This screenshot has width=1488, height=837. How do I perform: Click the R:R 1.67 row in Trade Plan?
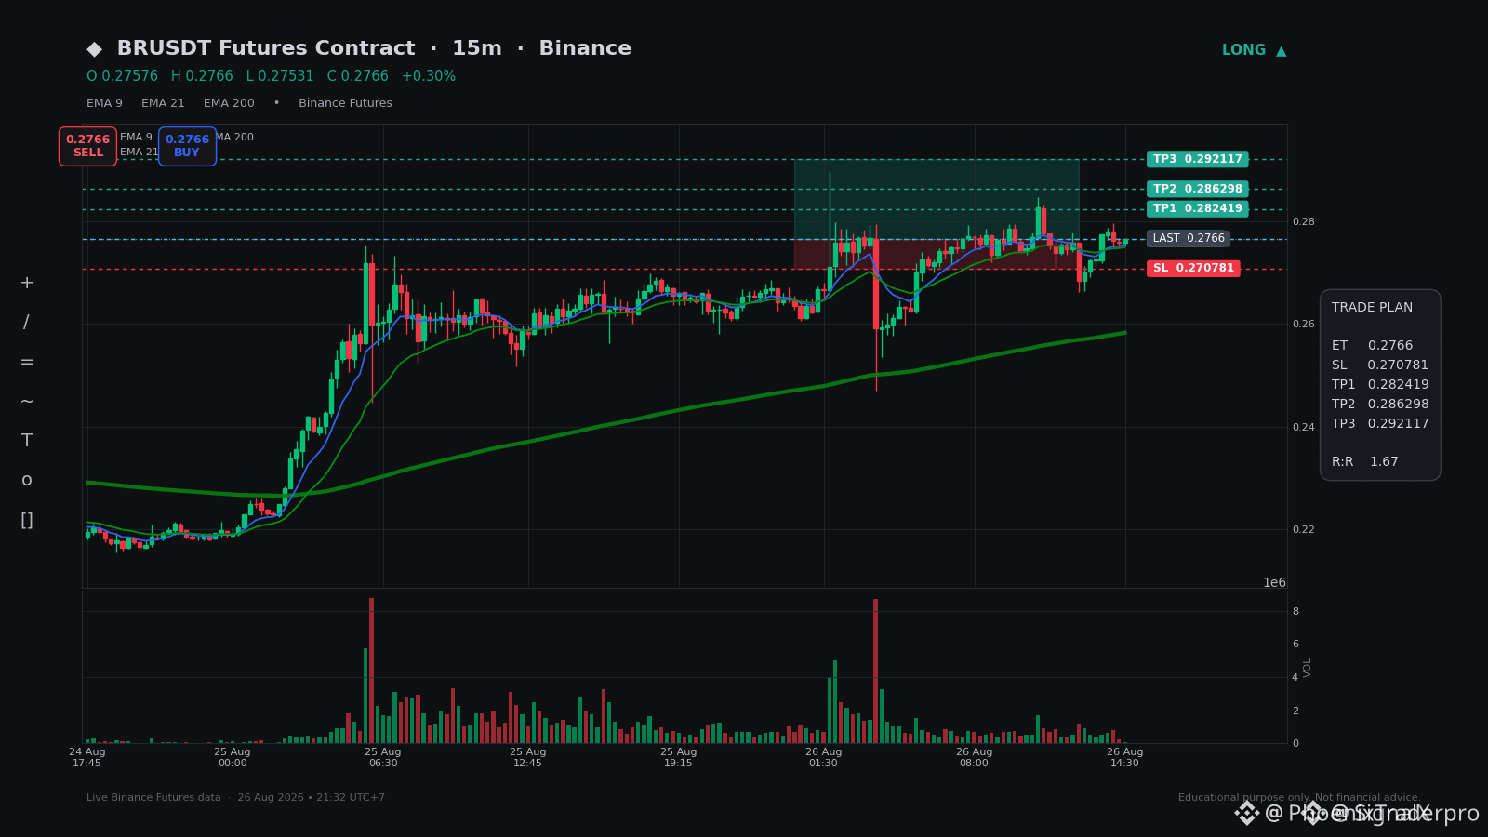(x=1365, y=461)
